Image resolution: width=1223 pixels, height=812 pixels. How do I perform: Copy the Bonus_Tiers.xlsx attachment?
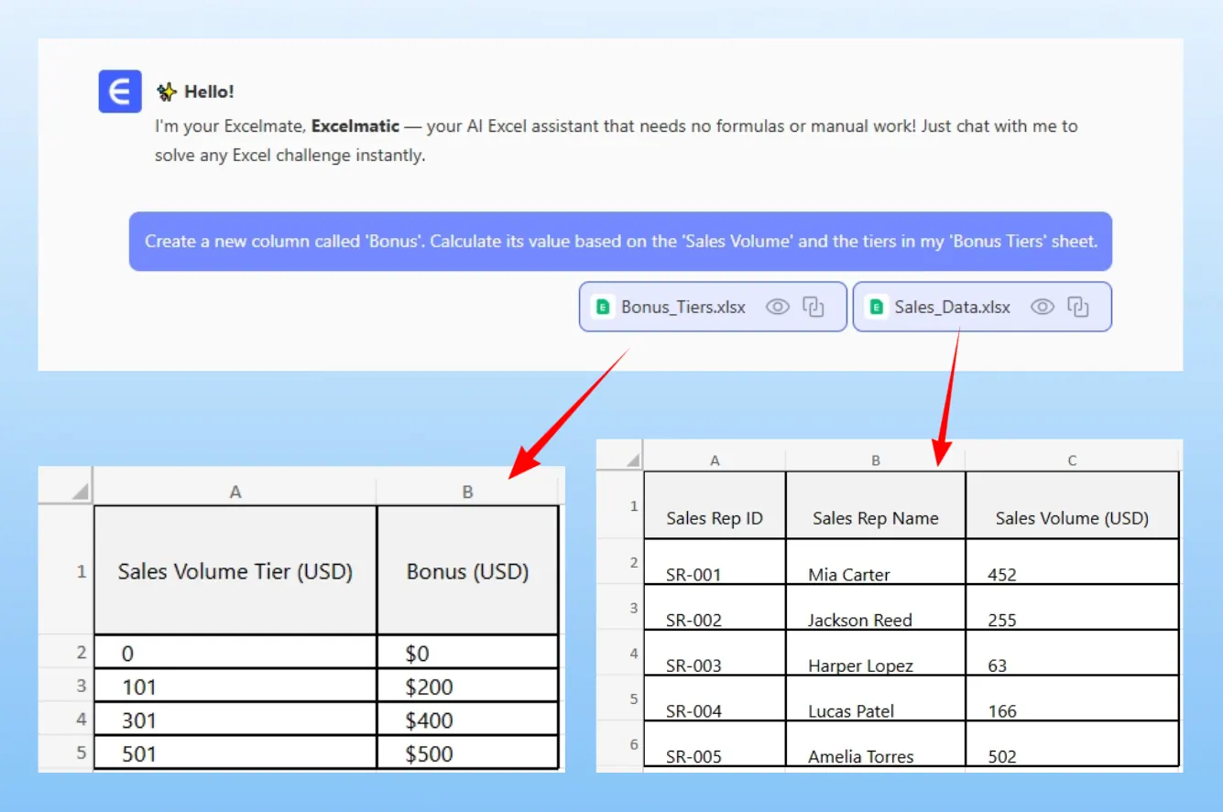pos(814,307)
